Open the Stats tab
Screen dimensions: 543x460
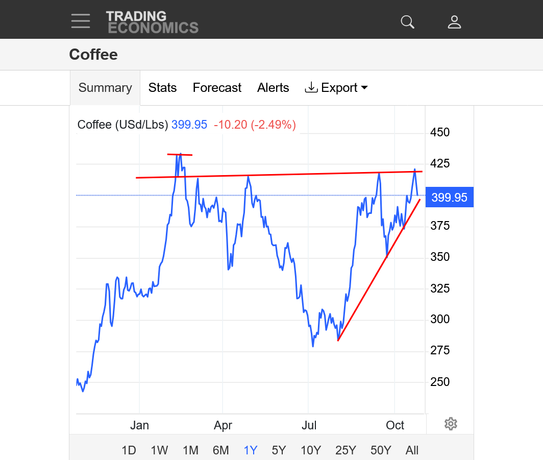coord(162,88)
